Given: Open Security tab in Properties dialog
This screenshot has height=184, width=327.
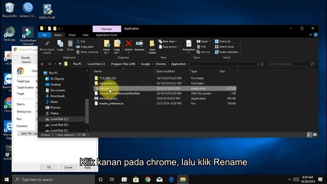Looking at the screenshot, I should point(26,58).
